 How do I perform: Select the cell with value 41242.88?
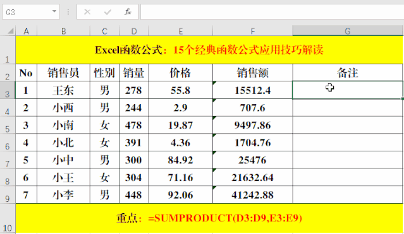click(253, 195)
